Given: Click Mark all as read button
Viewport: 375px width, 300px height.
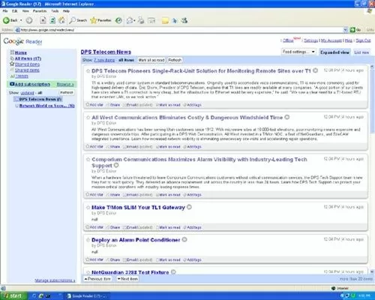Looking at the screenshot, I should (x=151, y=60).
